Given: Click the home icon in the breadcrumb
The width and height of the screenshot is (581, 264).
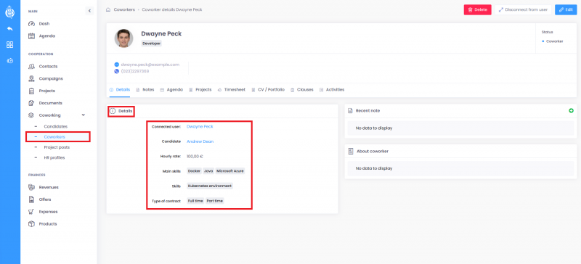Looking at the screenshot, I should [x=108, y=9].
